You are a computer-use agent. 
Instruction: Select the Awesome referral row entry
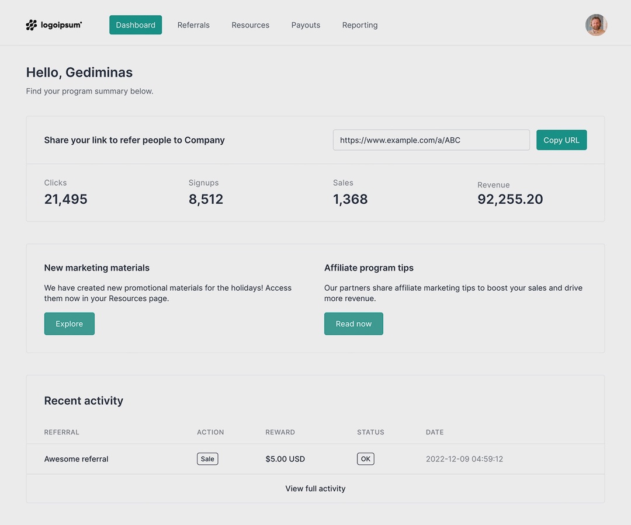pyautogui.click(x=76, y=458)
